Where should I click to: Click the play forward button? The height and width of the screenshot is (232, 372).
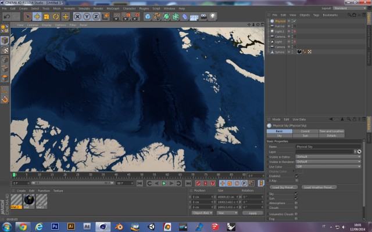point(164,183)
